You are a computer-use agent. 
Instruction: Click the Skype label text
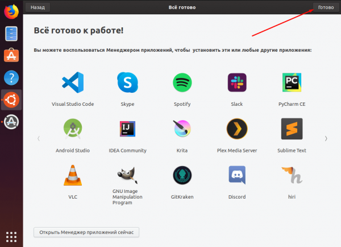[127, 104]
